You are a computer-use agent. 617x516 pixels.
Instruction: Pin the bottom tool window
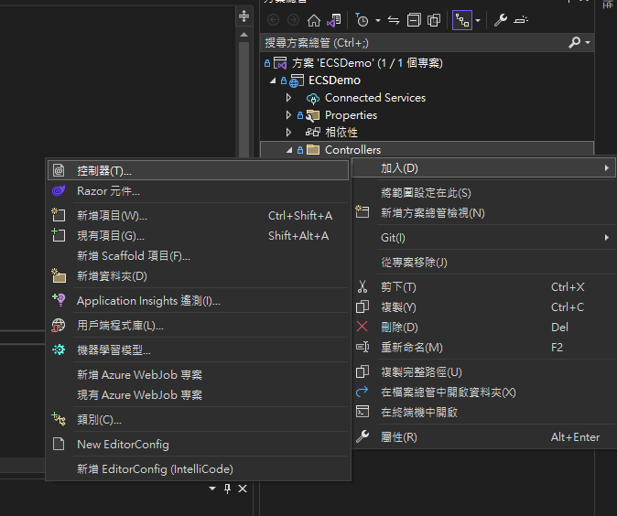click(x=227, y=489)
